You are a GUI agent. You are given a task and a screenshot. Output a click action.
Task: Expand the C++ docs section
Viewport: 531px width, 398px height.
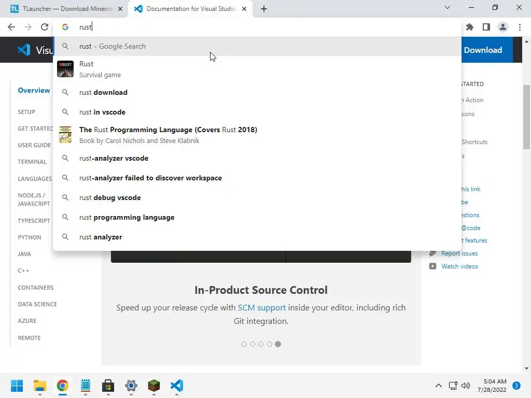pos(23,271)
